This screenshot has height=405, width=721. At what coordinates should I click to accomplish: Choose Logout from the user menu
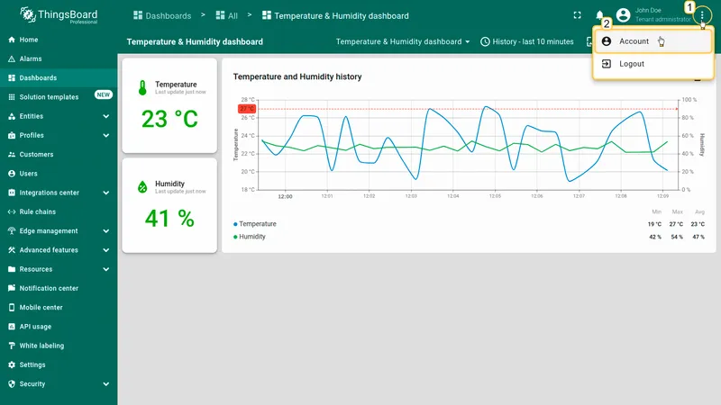click(653, 64)
